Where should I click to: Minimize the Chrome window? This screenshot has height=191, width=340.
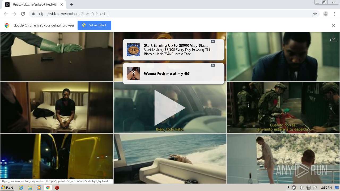coord(317,2)
